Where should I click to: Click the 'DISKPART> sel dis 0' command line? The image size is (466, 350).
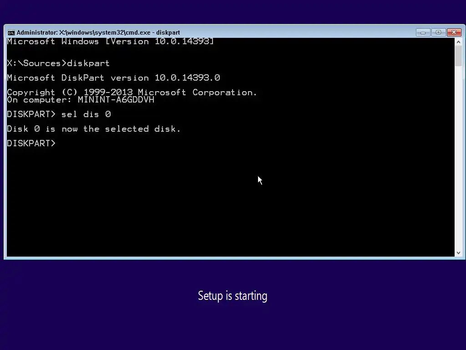(59, 114)
